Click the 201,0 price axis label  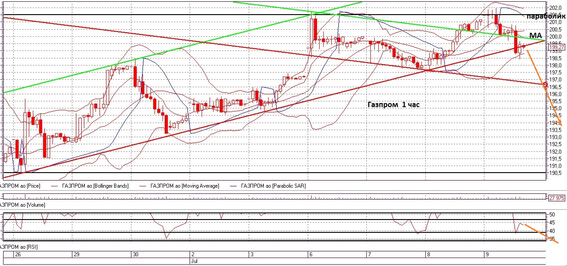coord(555,22)
